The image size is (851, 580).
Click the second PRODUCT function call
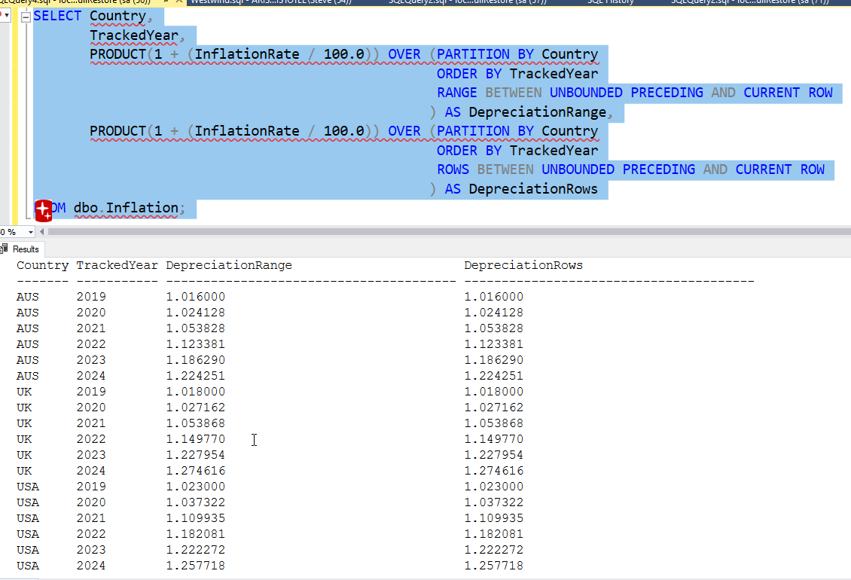pos(117,131)
